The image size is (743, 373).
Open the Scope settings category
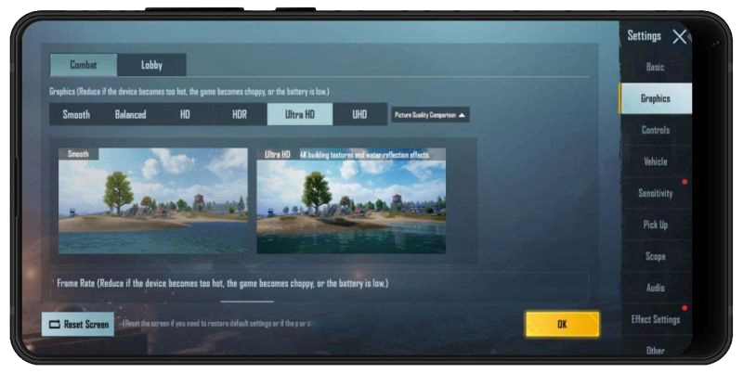click(x=656, y=256)
